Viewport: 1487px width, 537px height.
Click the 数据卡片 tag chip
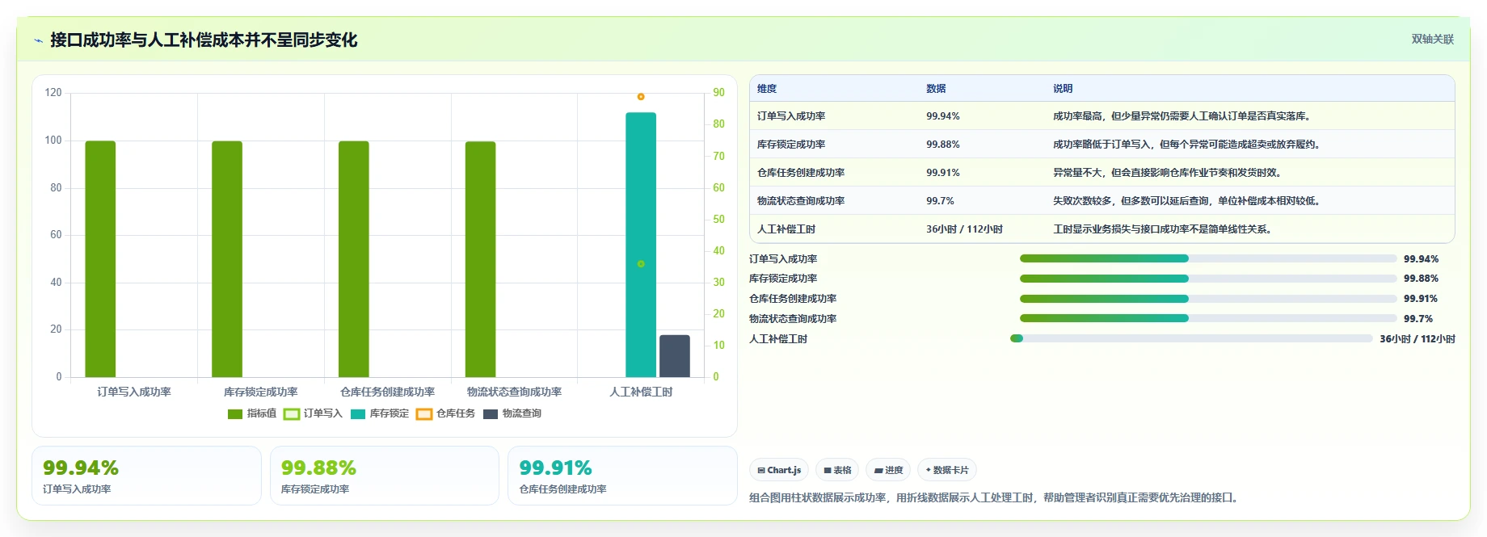click(946, 470)
